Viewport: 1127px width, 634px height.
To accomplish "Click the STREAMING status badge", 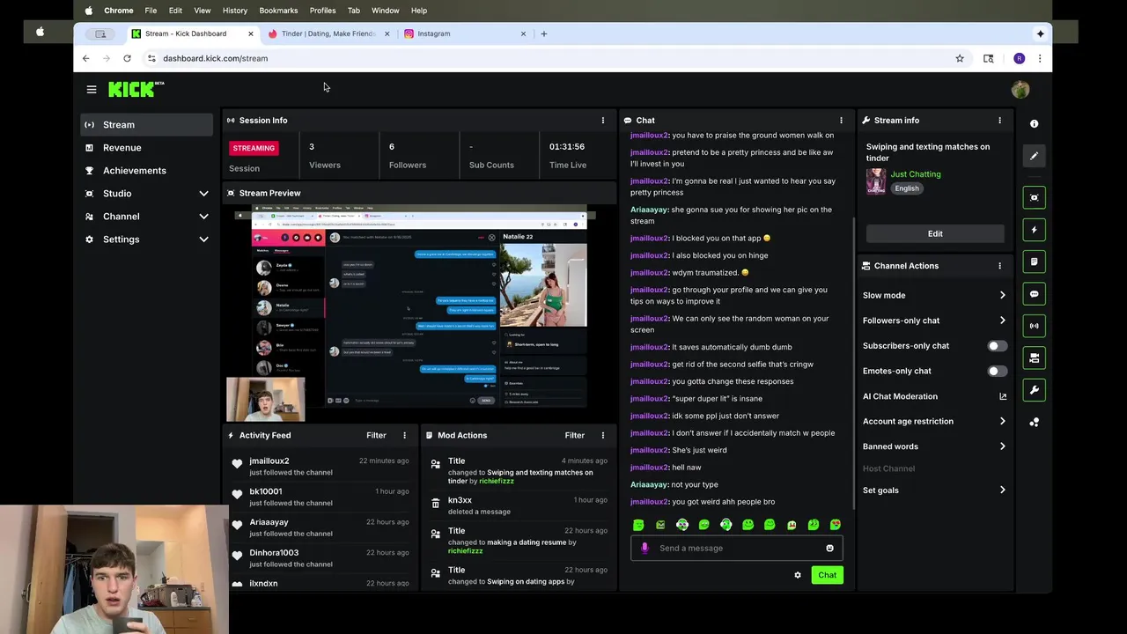I will pyautogui.click(x=254, y=148).
